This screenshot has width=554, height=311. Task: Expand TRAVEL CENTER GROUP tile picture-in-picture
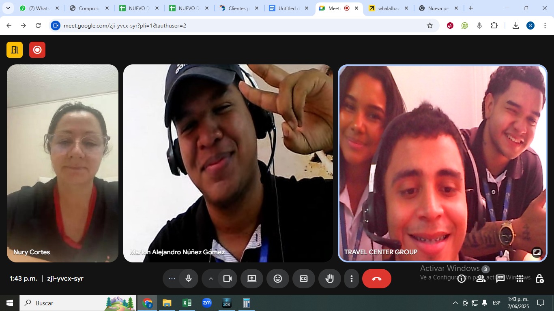click(x=537, y=252)
